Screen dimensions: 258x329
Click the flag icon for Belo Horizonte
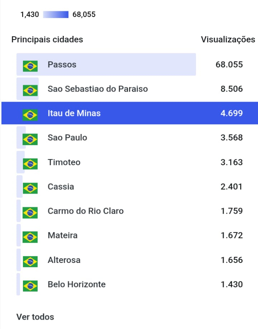pyautogui.click(x=30, y=286)
